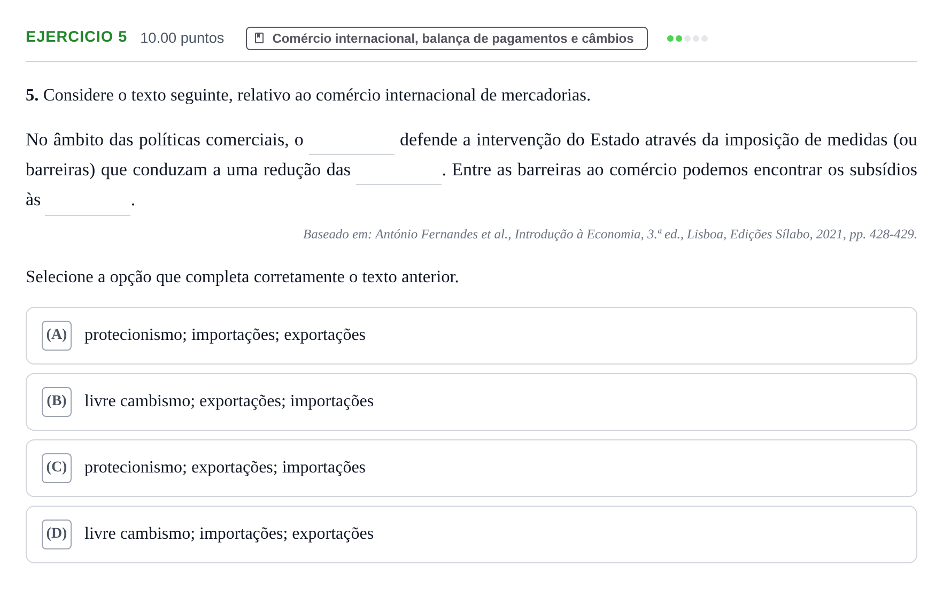Viewport: 943px width, 589px height.
Task: Click the EJERCICIO 5 heading
Action: tap(76, 37)
